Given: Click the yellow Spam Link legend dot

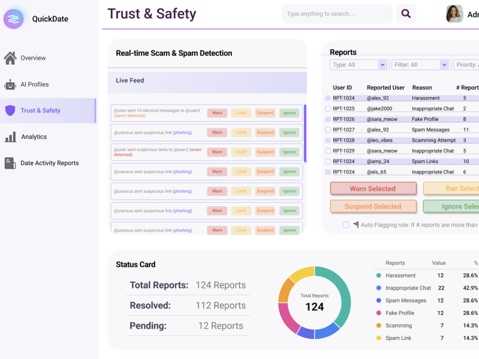Looking at the screenshot, I should coord(379,338).
